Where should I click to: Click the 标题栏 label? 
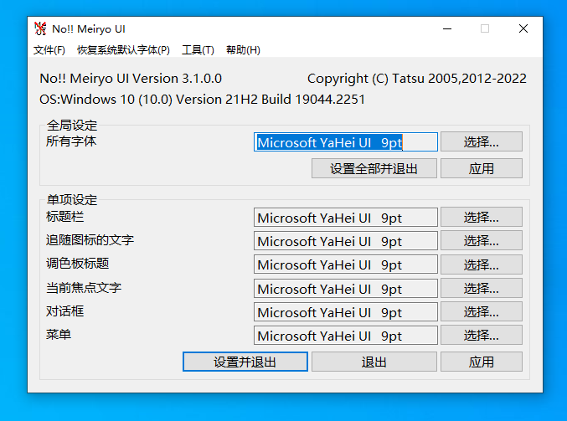(x=65, y=217)
